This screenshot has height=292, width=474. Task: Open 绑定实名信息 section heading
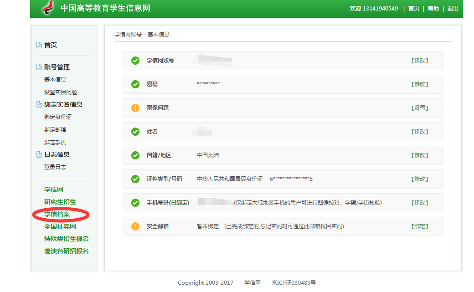click(x=63, y=104)
